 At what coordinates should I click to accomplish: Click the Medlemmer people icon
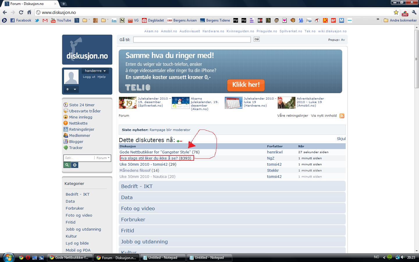coord(66,135)
